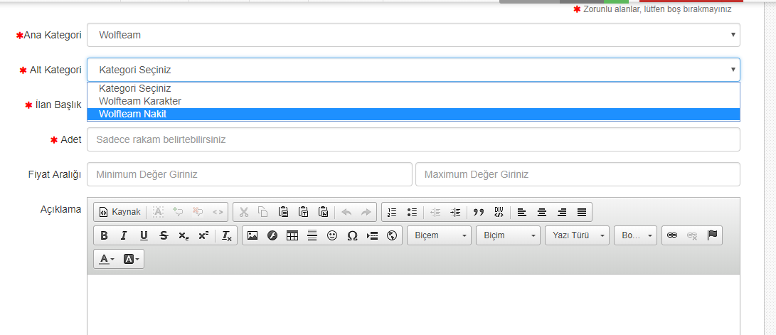The image size is (776, 335).
Task: Toggle strikethrough formatting
Action: coord(164,235)
